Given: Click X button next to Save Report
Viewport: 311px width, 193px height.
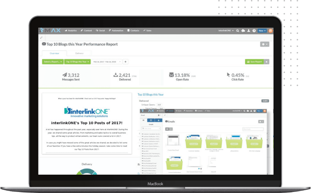Looking at the screenshot, I should click(267, 62).
